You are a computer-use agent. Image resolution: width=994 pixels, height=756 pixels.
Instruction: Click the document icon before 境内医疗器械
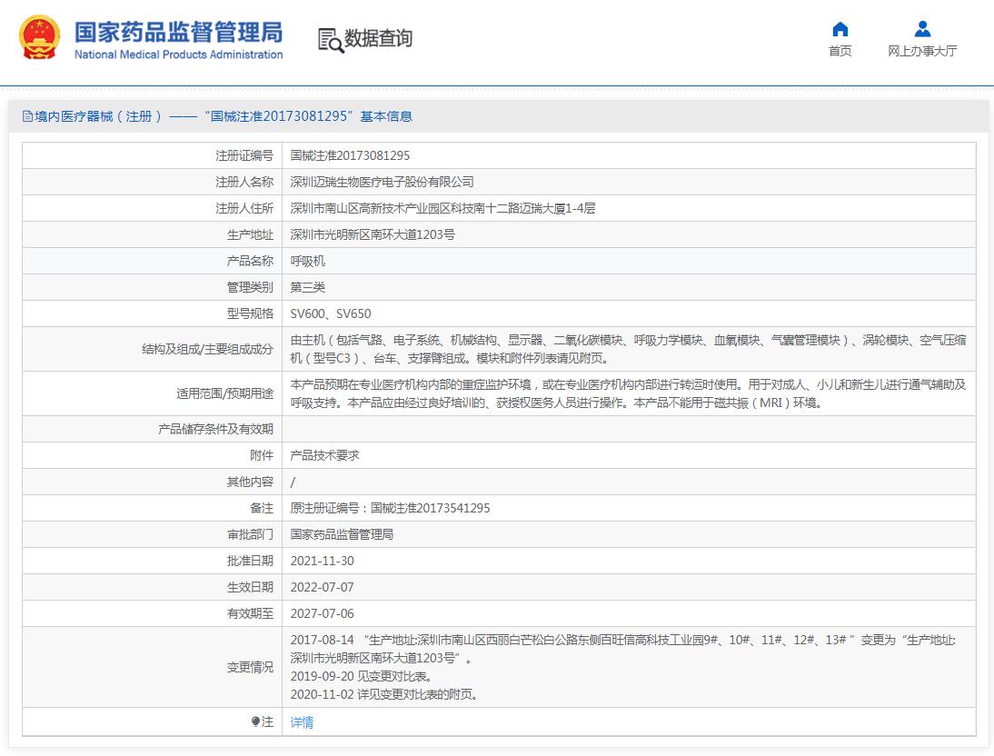point(27,116)
